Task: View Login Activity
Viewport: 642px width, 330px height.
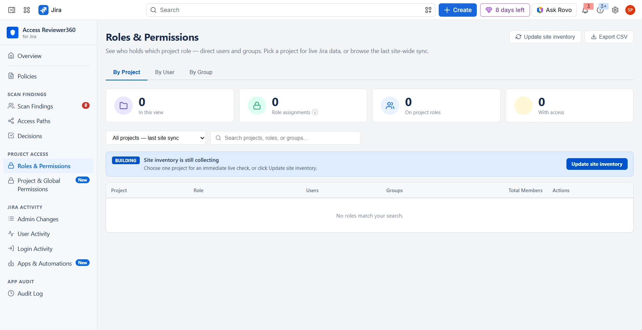Action: point(48,249)
